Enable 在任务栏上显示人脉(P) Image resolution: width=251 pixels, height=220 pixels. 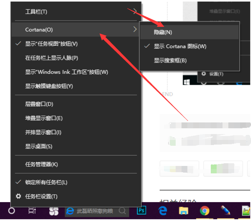click(52, 58)
